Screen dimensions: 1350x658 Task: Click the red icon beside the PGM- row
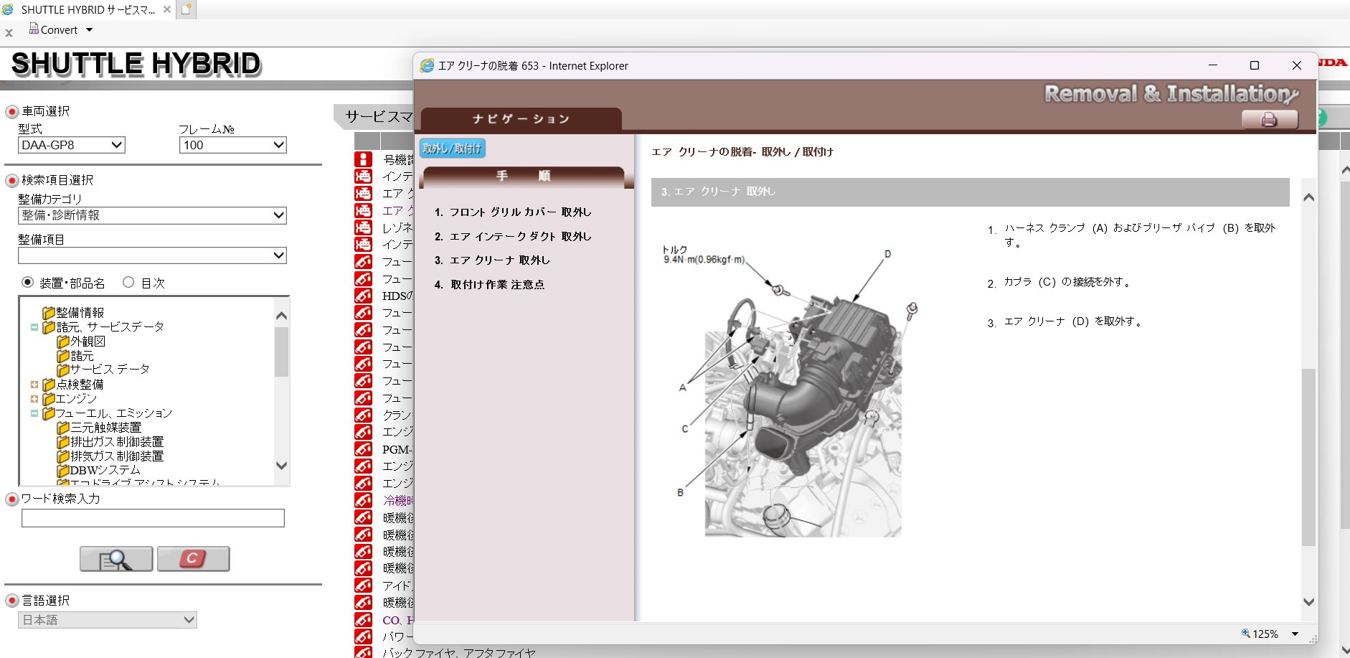tap(364, 449)
